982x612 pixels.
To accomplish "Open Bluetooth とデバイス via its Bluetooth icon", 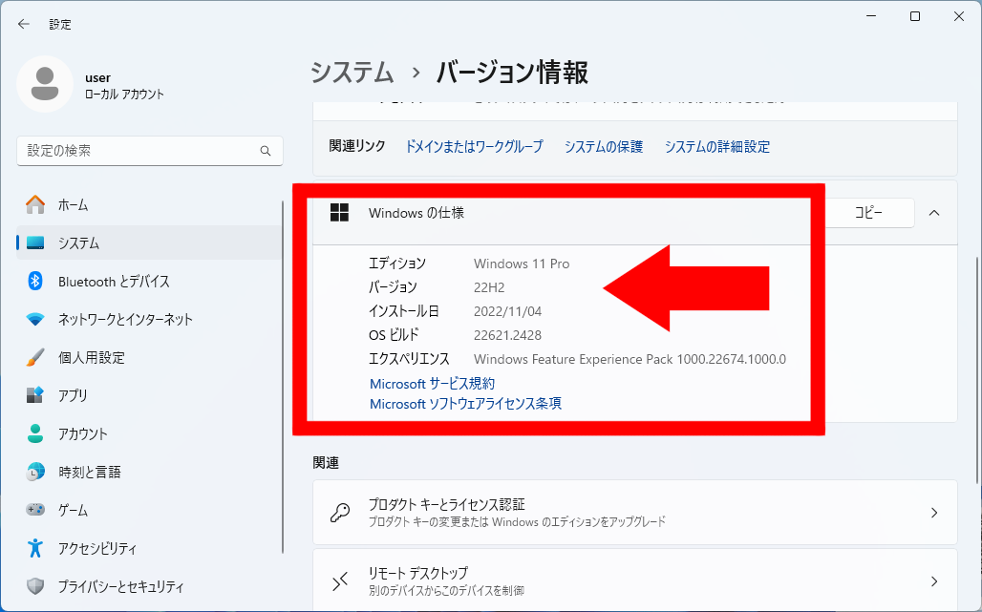I will (35, 281).
